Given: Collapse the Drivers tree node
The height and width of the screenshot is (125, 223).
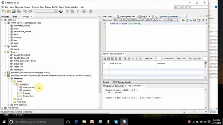Looking at the screenshot, I should (5, 52).
